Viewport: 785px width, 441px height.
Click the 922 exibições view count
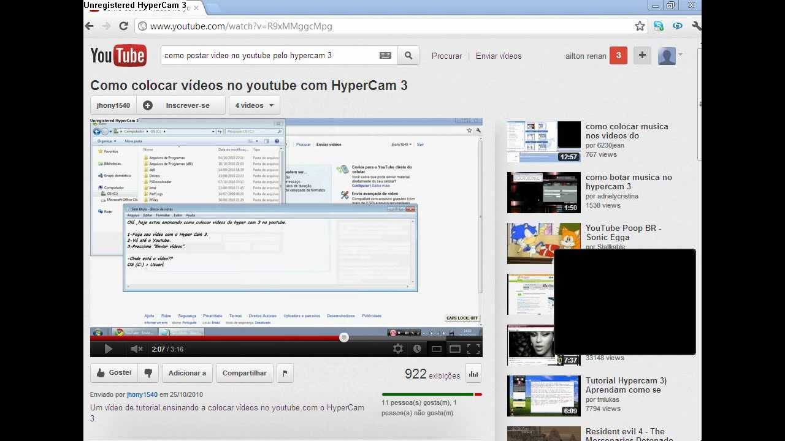432,374
